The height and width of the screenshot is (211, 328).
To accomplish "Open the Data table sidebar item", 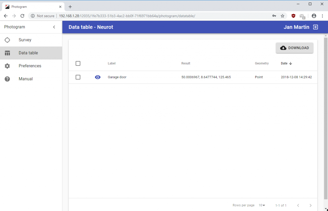I will tap(28, 53).
